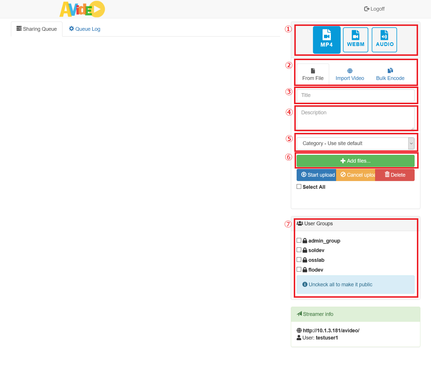The image size is (431, 365).
Task: View the Queue Log tab
Action: [85, 29]
